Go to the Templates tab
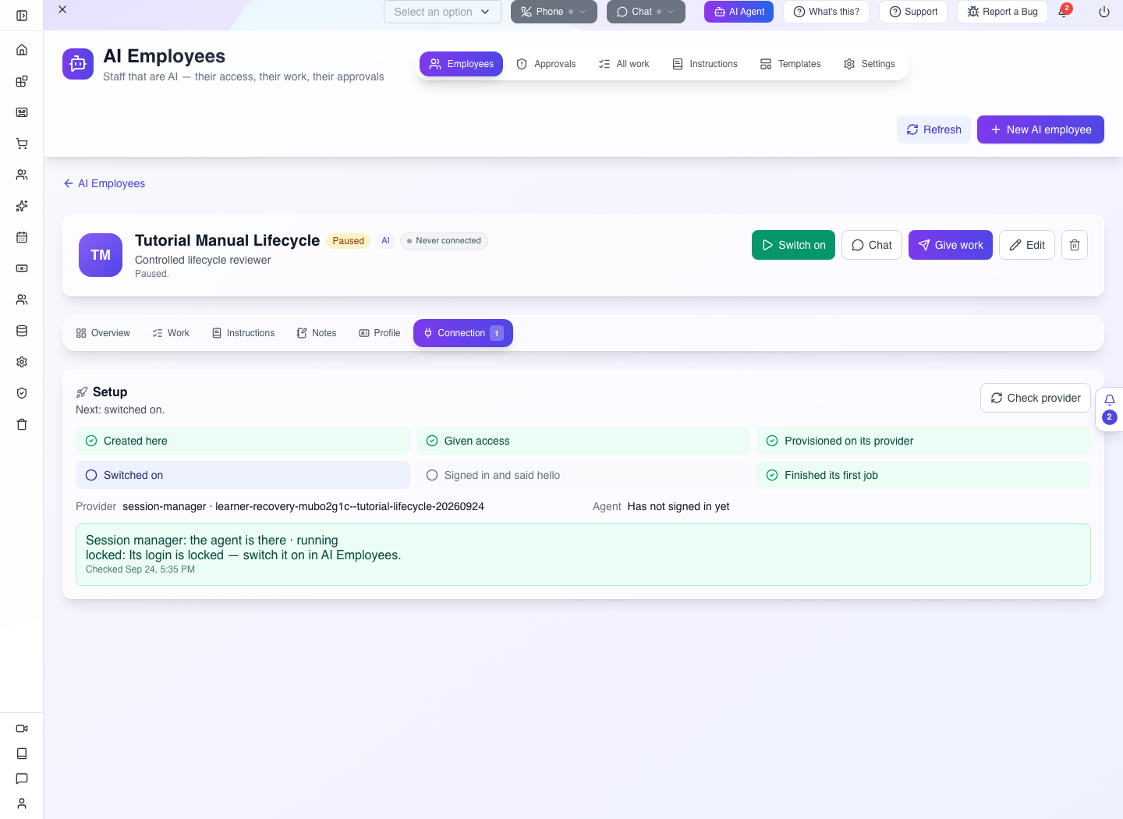 pos(791,64)
